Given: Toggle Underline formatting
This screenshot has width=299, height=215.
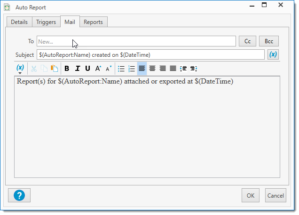Looking at the screenshot, I should 87,69.
